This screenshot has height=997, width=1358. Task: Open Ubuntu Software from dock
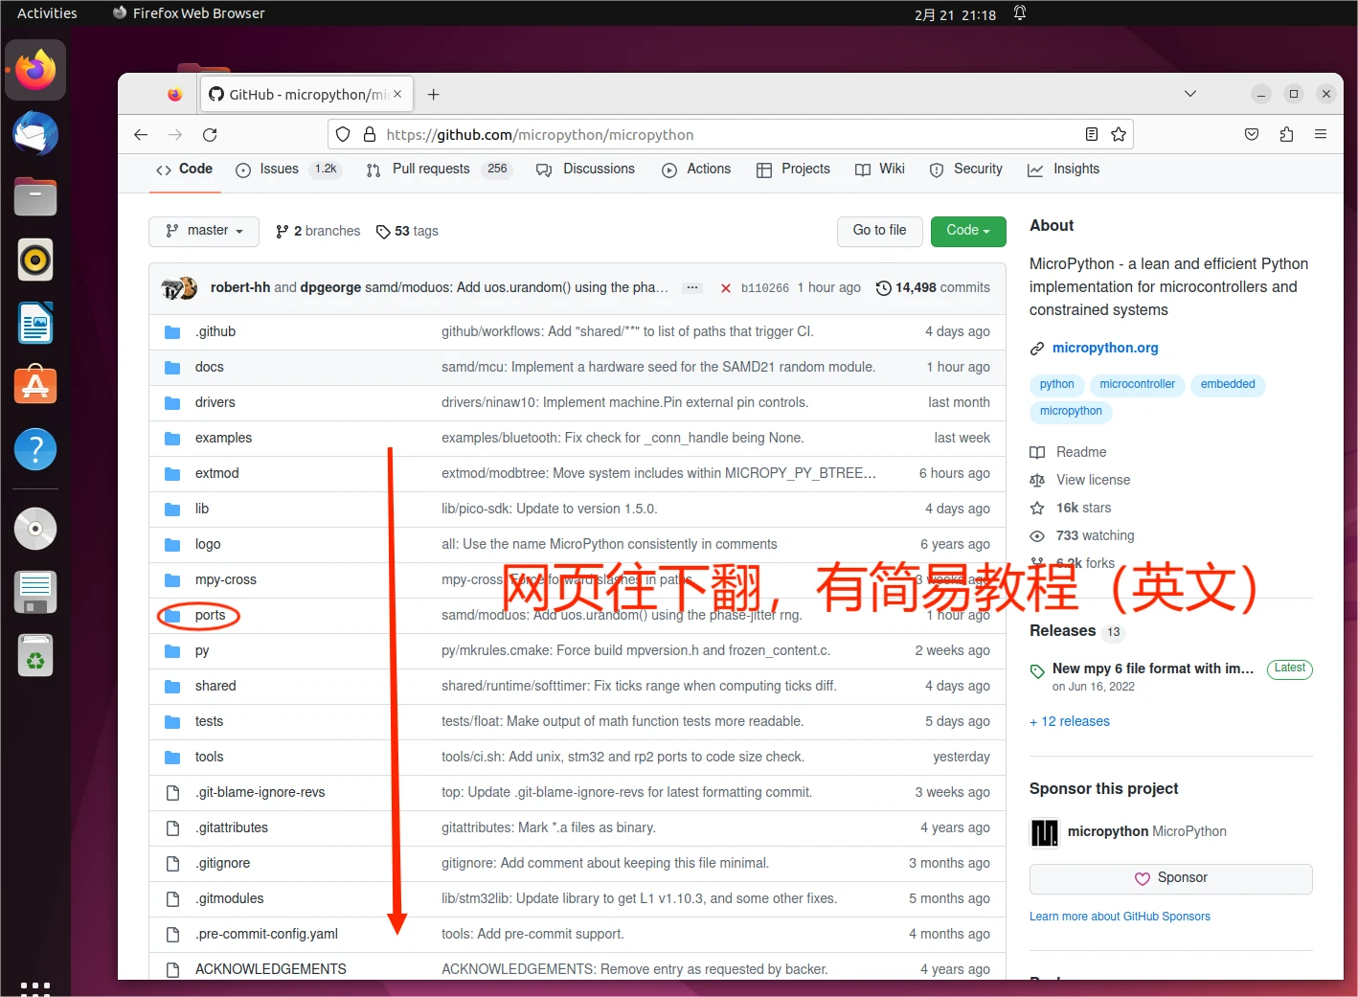(35, 386)
